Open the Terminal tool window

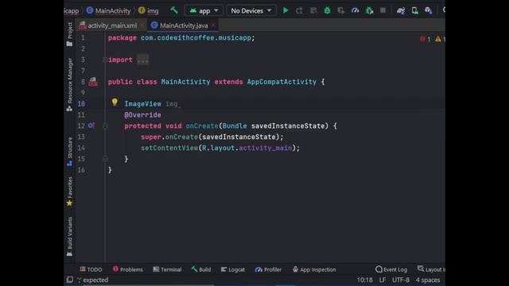pos(167,269)
